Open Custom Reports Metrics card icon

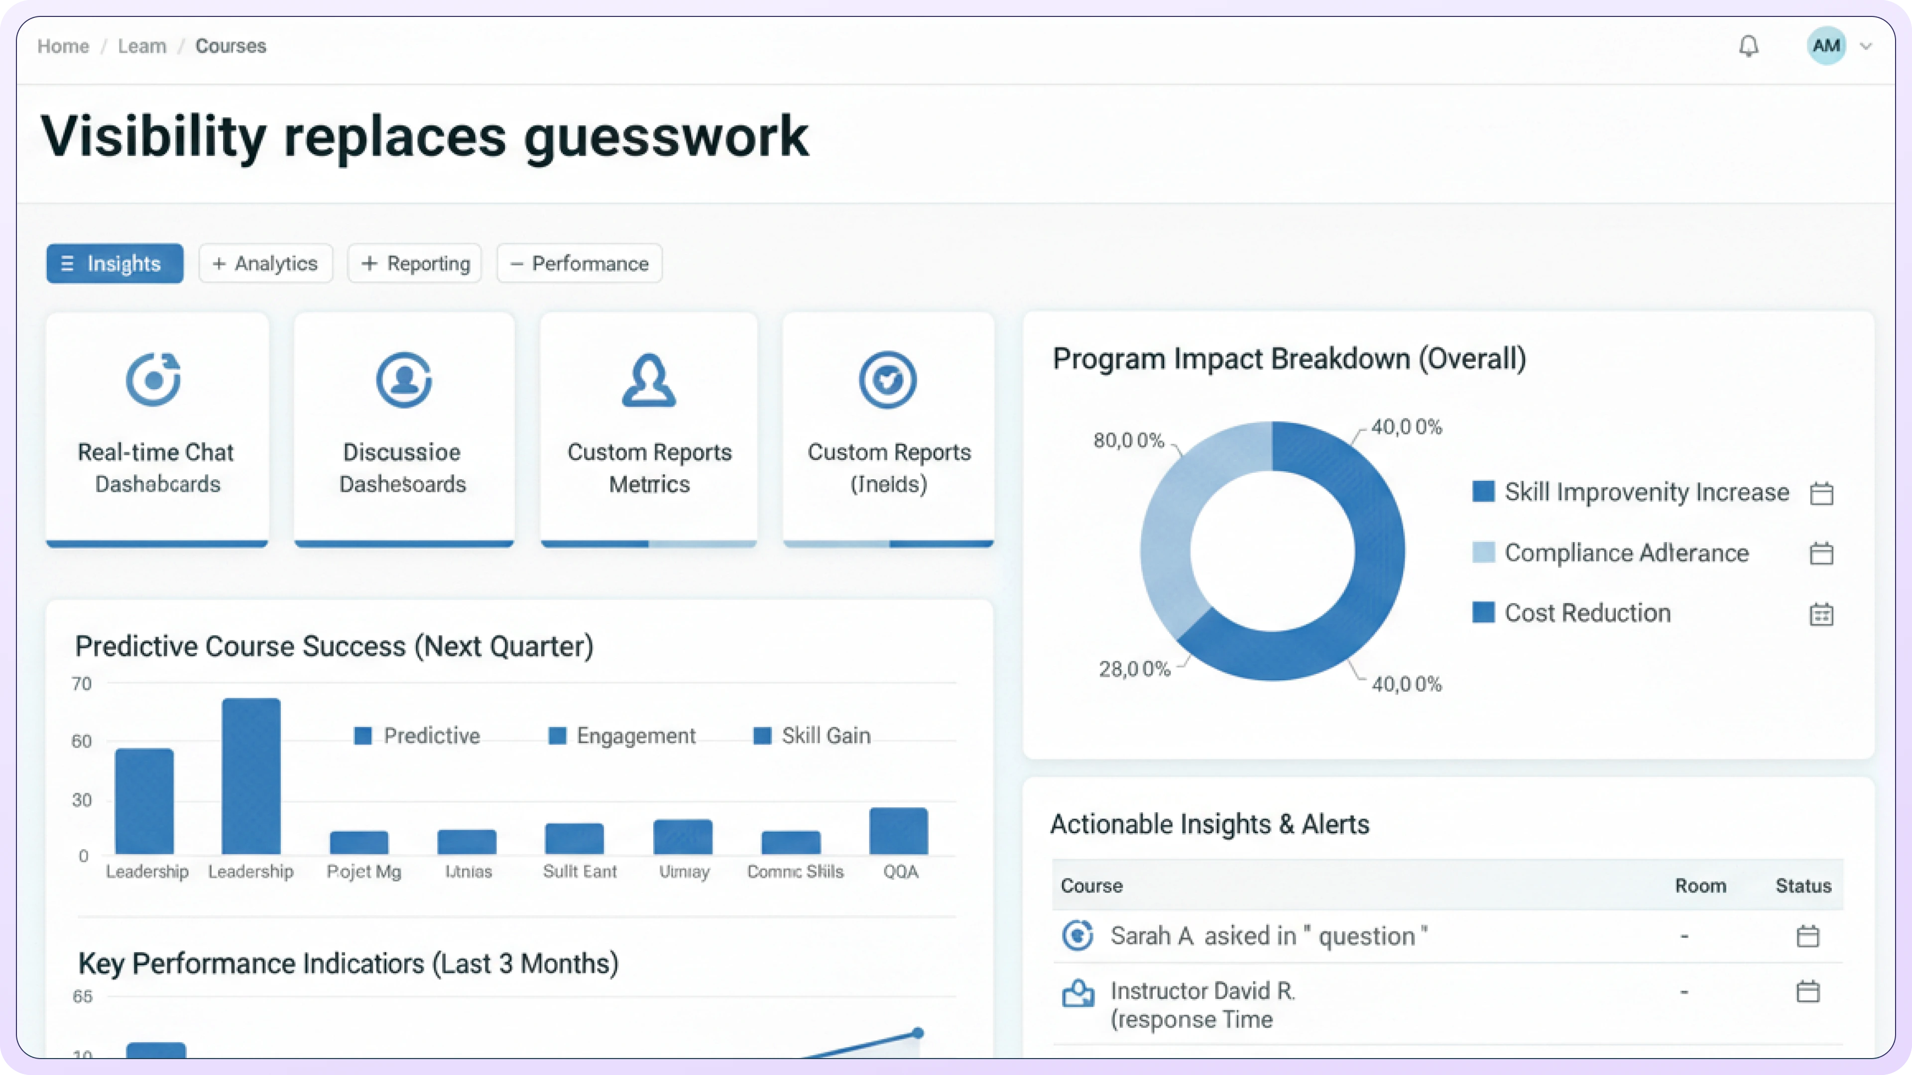pos(649,380)
